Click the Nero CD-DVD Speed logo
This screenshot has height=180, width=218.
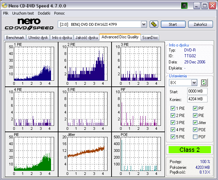(29, 24)
